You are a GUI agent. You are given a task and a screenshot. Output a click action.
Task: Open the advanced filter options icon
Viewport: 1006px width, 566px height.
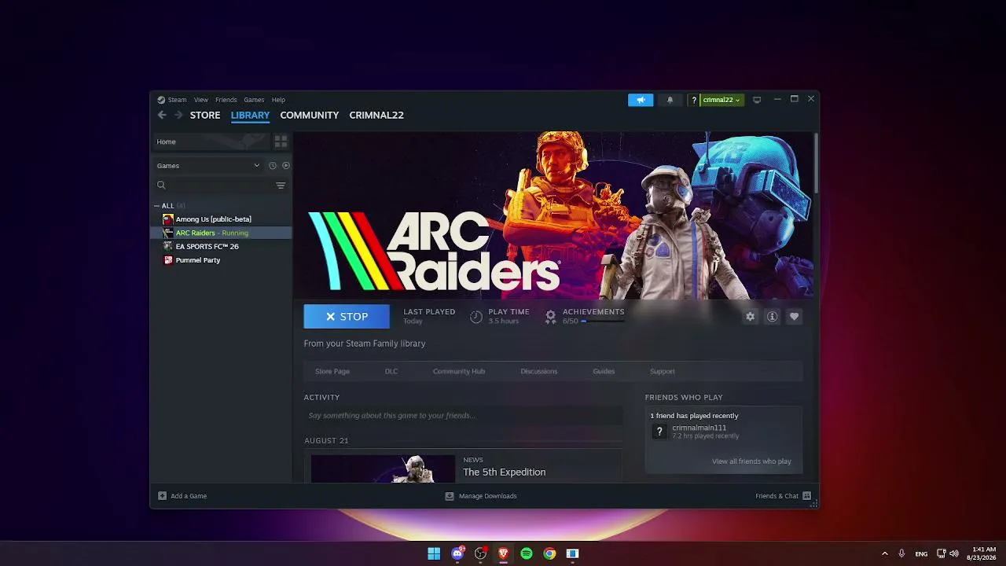click(281, 186)
